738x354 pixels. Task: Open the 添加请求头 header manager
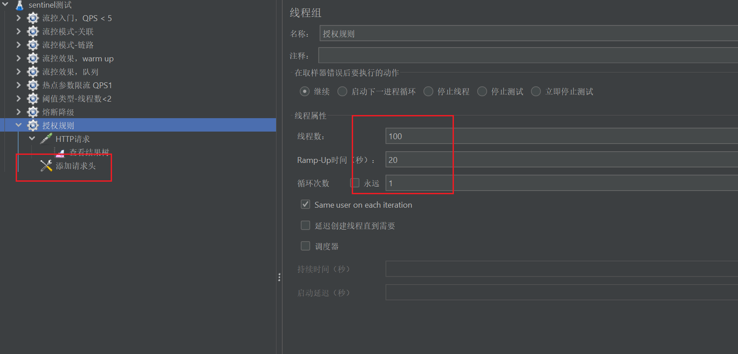point(76,166)
